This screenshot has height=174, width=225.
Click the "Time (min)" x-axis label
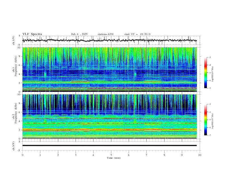(x=114, y=158)
